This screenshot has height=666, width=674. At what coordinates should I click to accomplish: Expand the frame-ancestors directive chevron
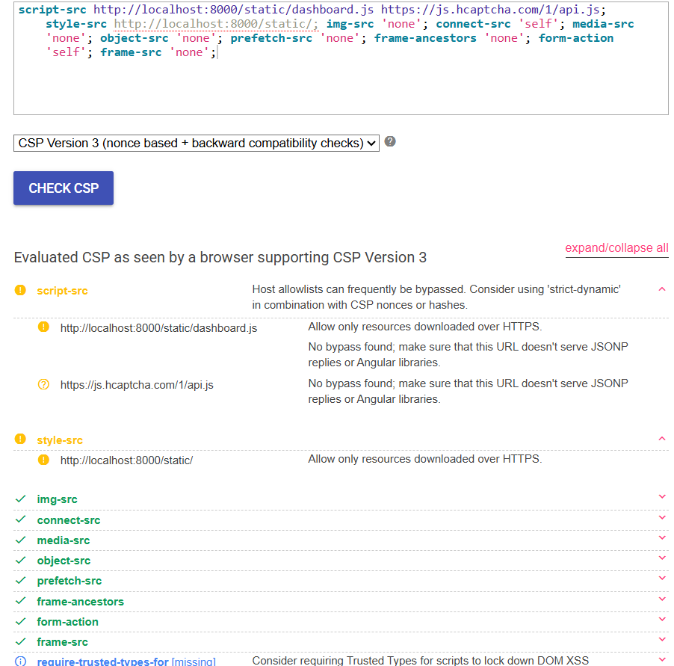[x=661, y=599]
